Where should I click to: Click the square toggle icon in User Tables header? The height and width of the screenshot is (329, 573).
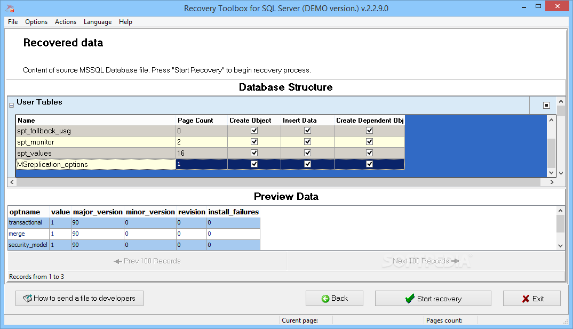546,105
